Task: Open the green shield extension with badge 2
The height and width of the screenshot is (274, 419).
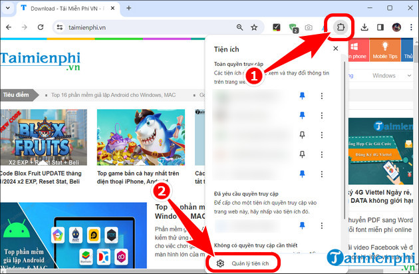Action: tap(293, 28)
